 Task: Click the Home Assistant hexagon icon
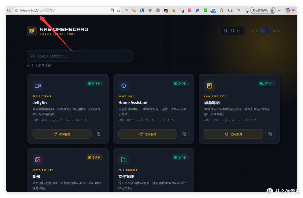[124, 86]
